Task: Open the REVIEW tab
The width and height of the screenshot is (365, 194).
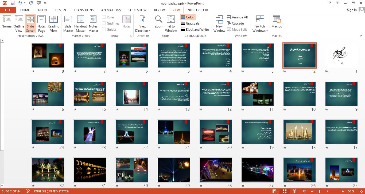Action: [160, 10]
